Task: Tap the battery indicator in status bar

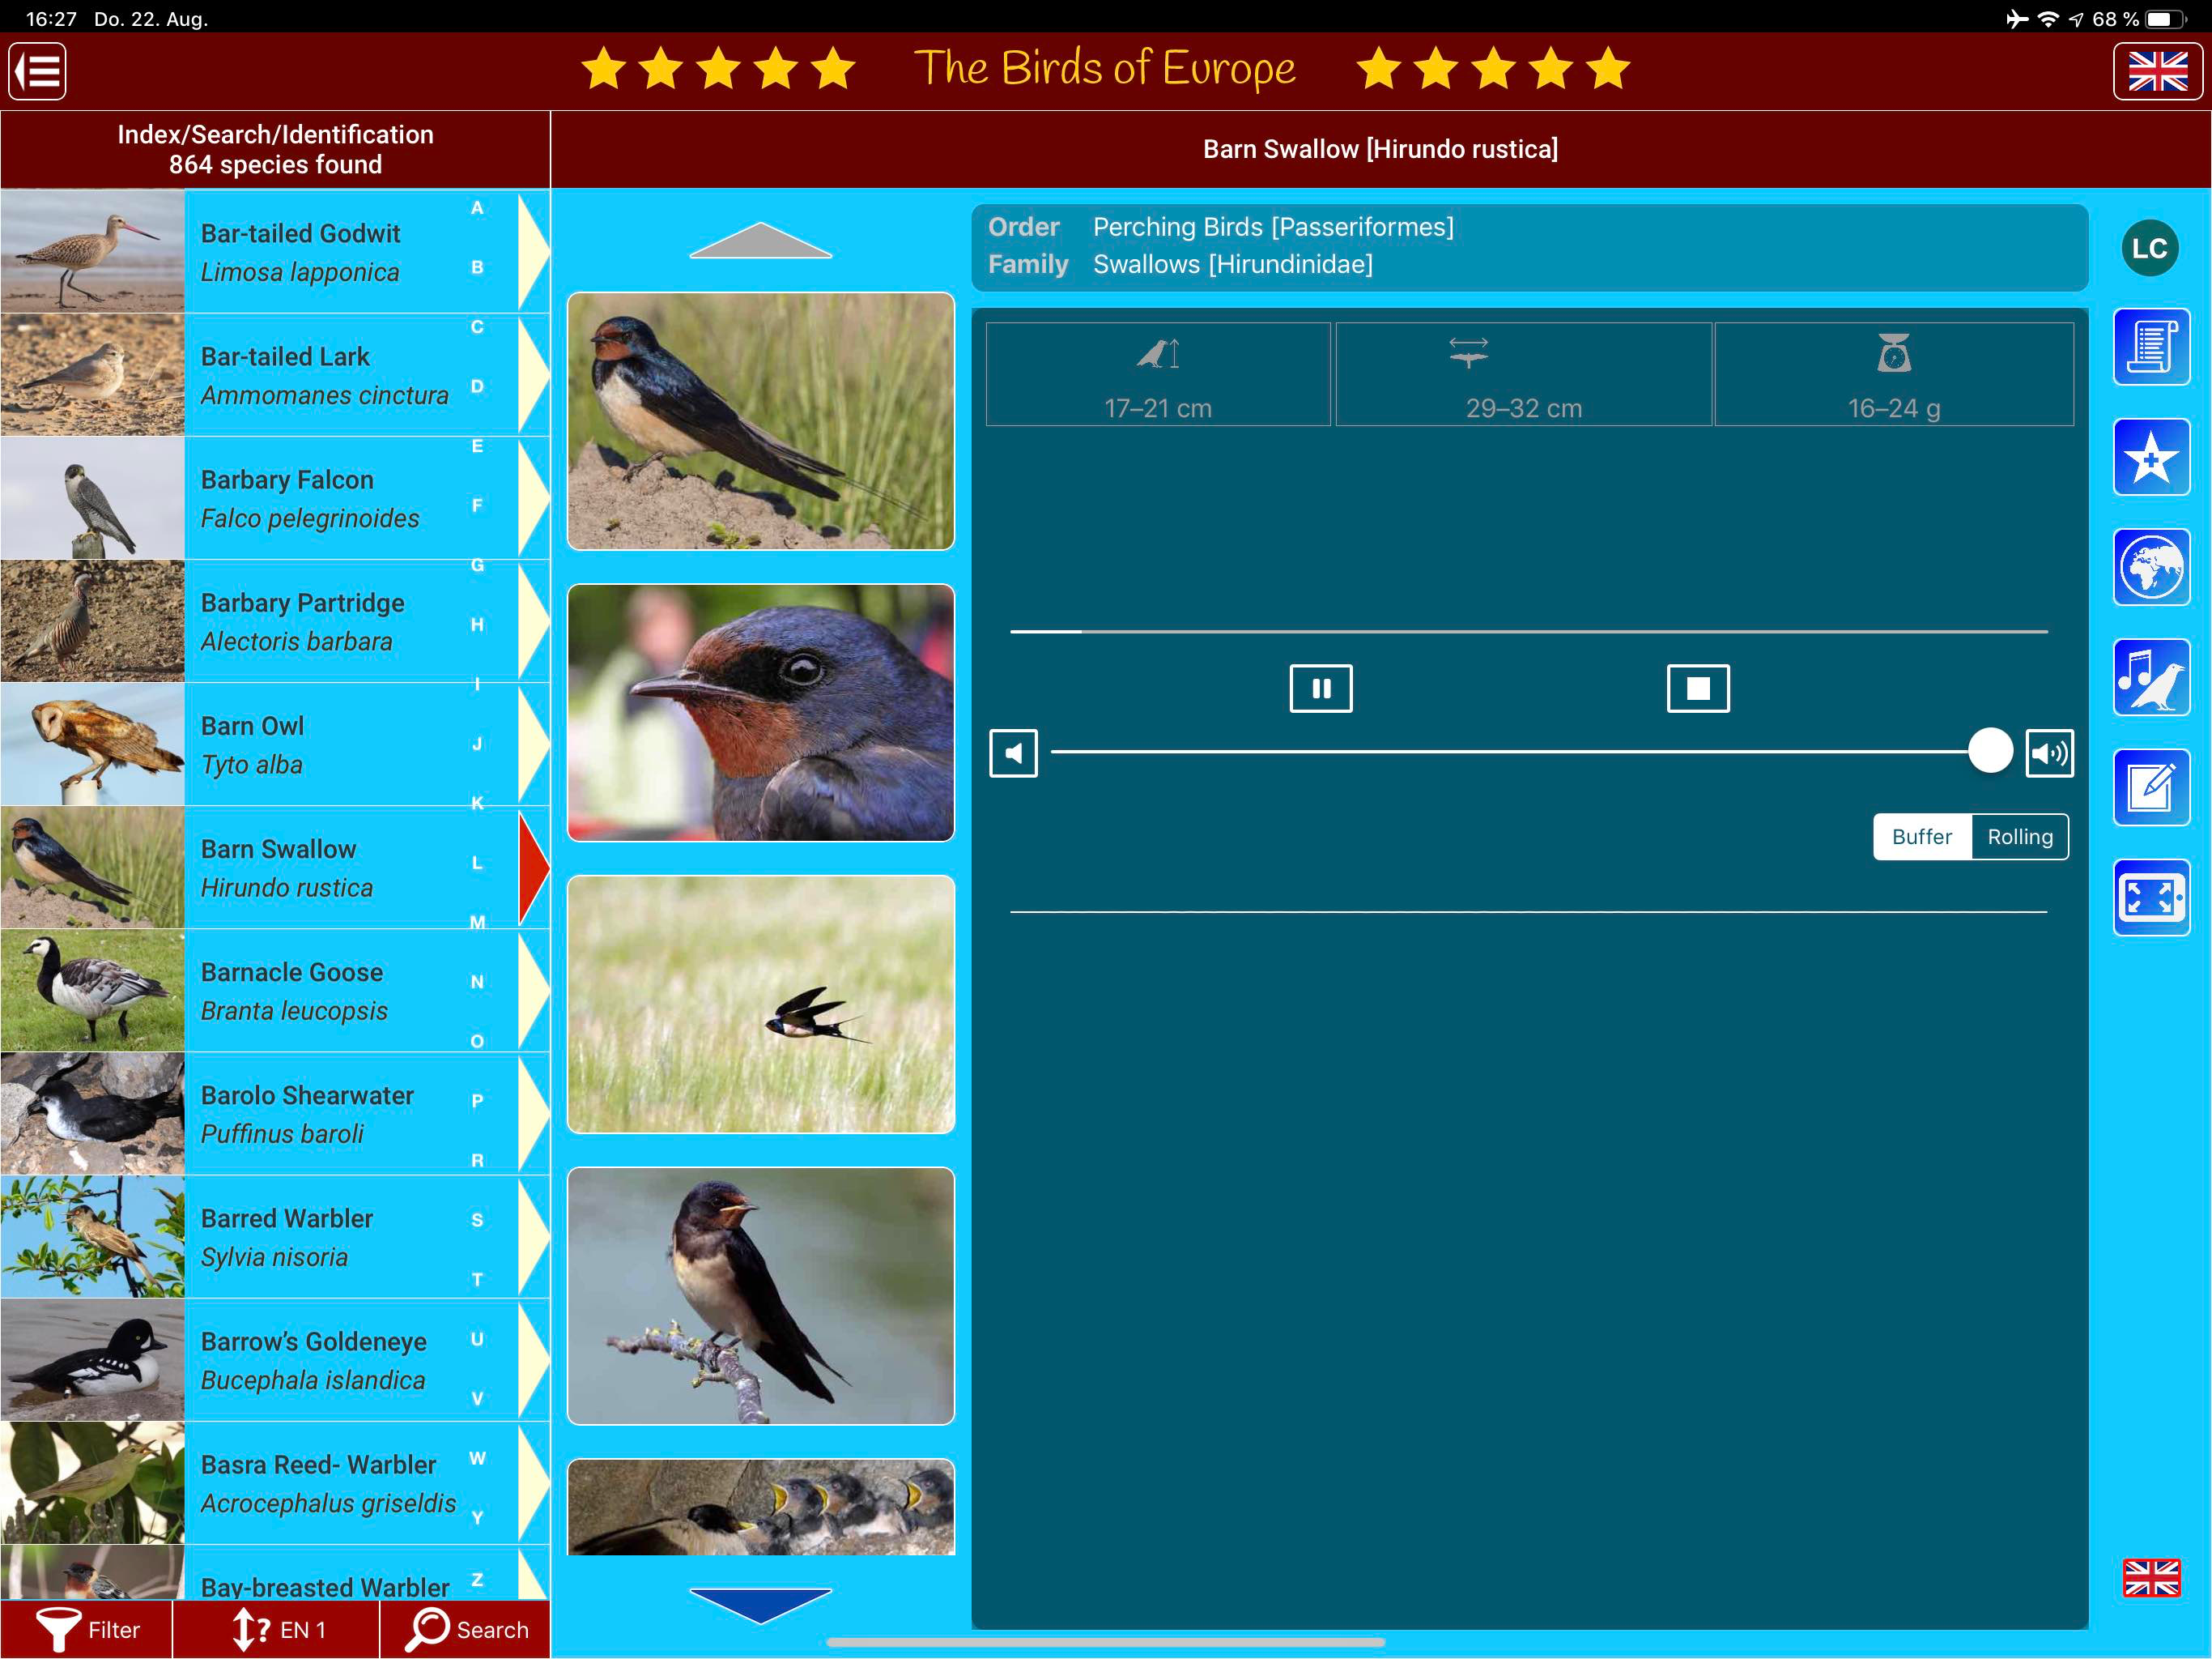Action: tap(2166, 19)
